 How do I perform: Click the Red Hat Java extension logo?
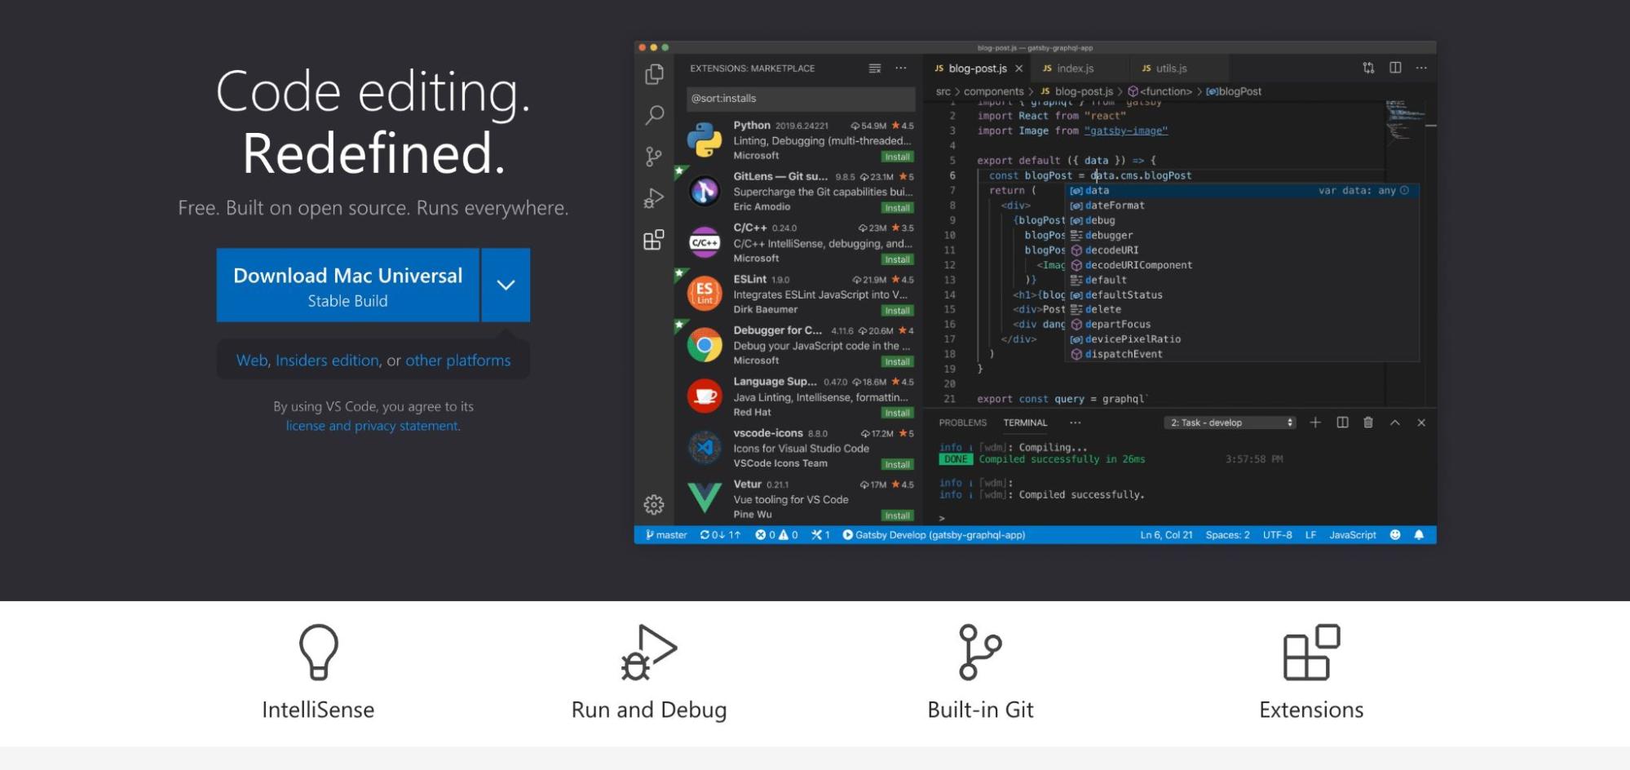(705, 396)
